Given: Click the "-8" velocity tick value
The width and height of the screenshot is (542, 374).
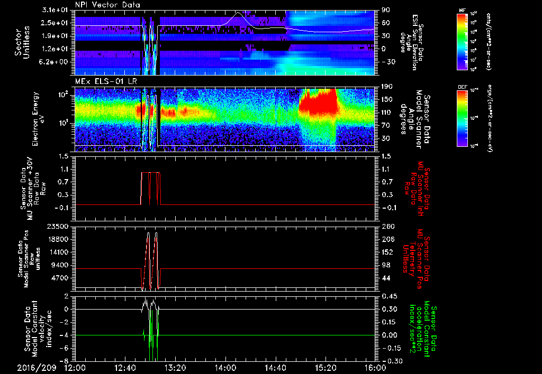Looking at the screenshot, I should click(x=64, y=361).
